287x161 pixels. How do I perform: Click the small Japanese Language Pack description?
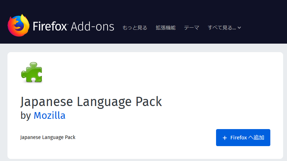tap(48, 137)
